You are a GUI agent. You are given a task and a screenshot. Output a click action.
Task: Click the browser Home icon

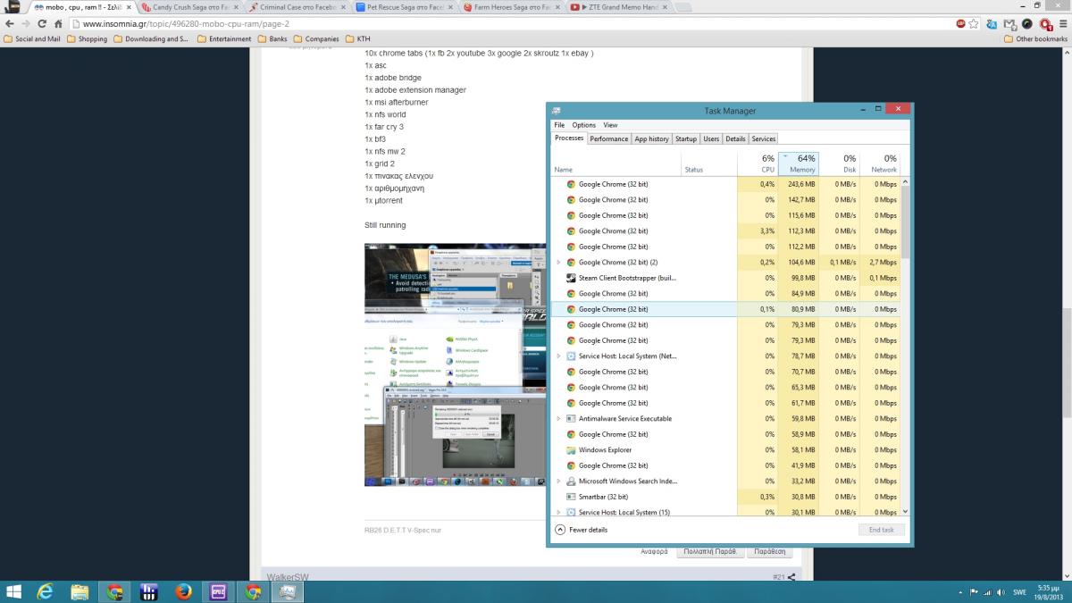(59, 24)
